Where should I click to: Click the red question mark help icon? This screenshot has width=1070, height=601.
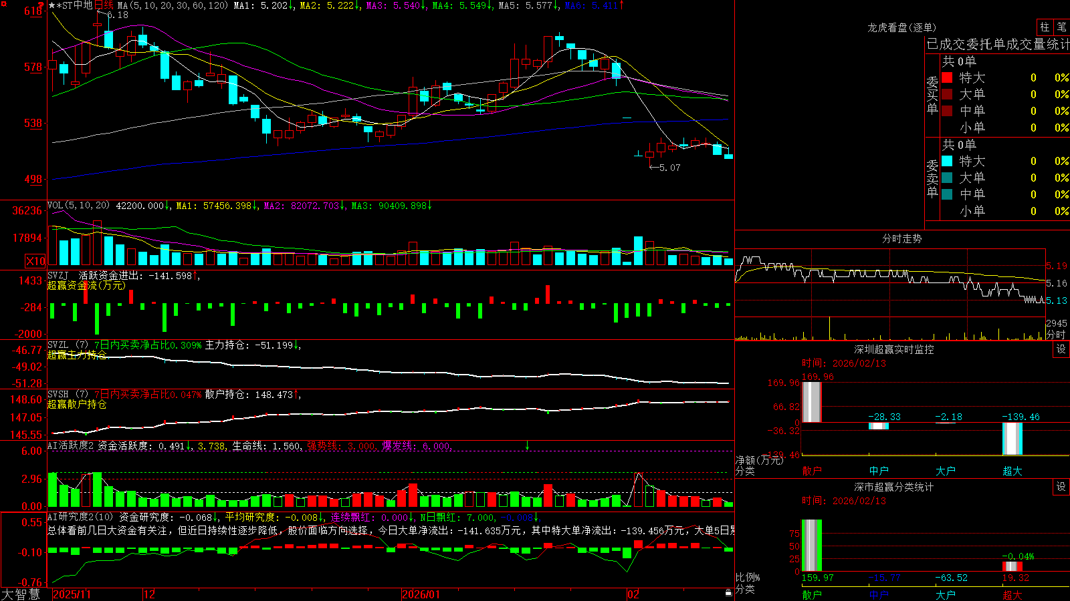(x=41, y=5)
